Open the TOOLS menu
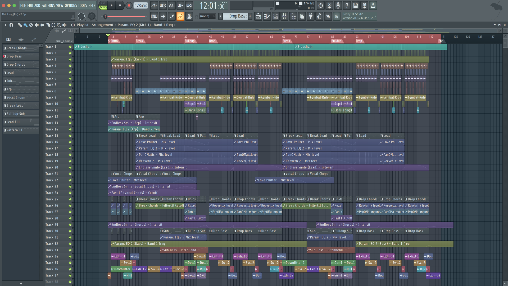Image resolution: width=508 pixels, height=286 pixels. tap(83, 5)
